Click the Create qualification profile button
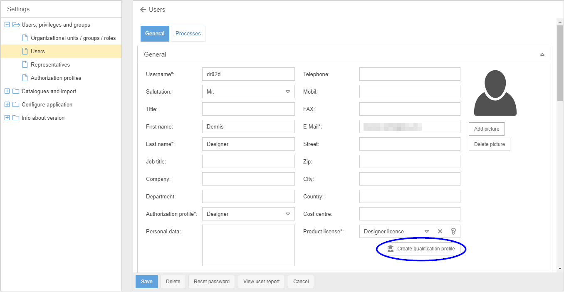The height and width of the screenshot is (292, 564). click(x=422, y=249)
